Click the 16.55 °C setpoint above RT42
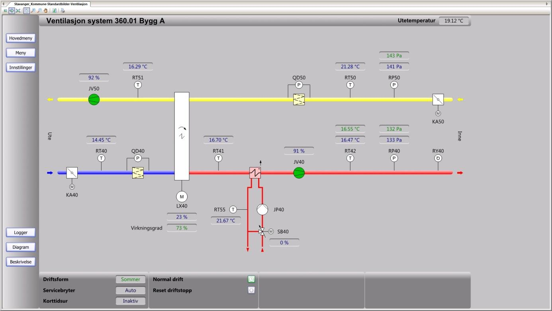This screenshot has width=552, height=311. pos(350,129)
